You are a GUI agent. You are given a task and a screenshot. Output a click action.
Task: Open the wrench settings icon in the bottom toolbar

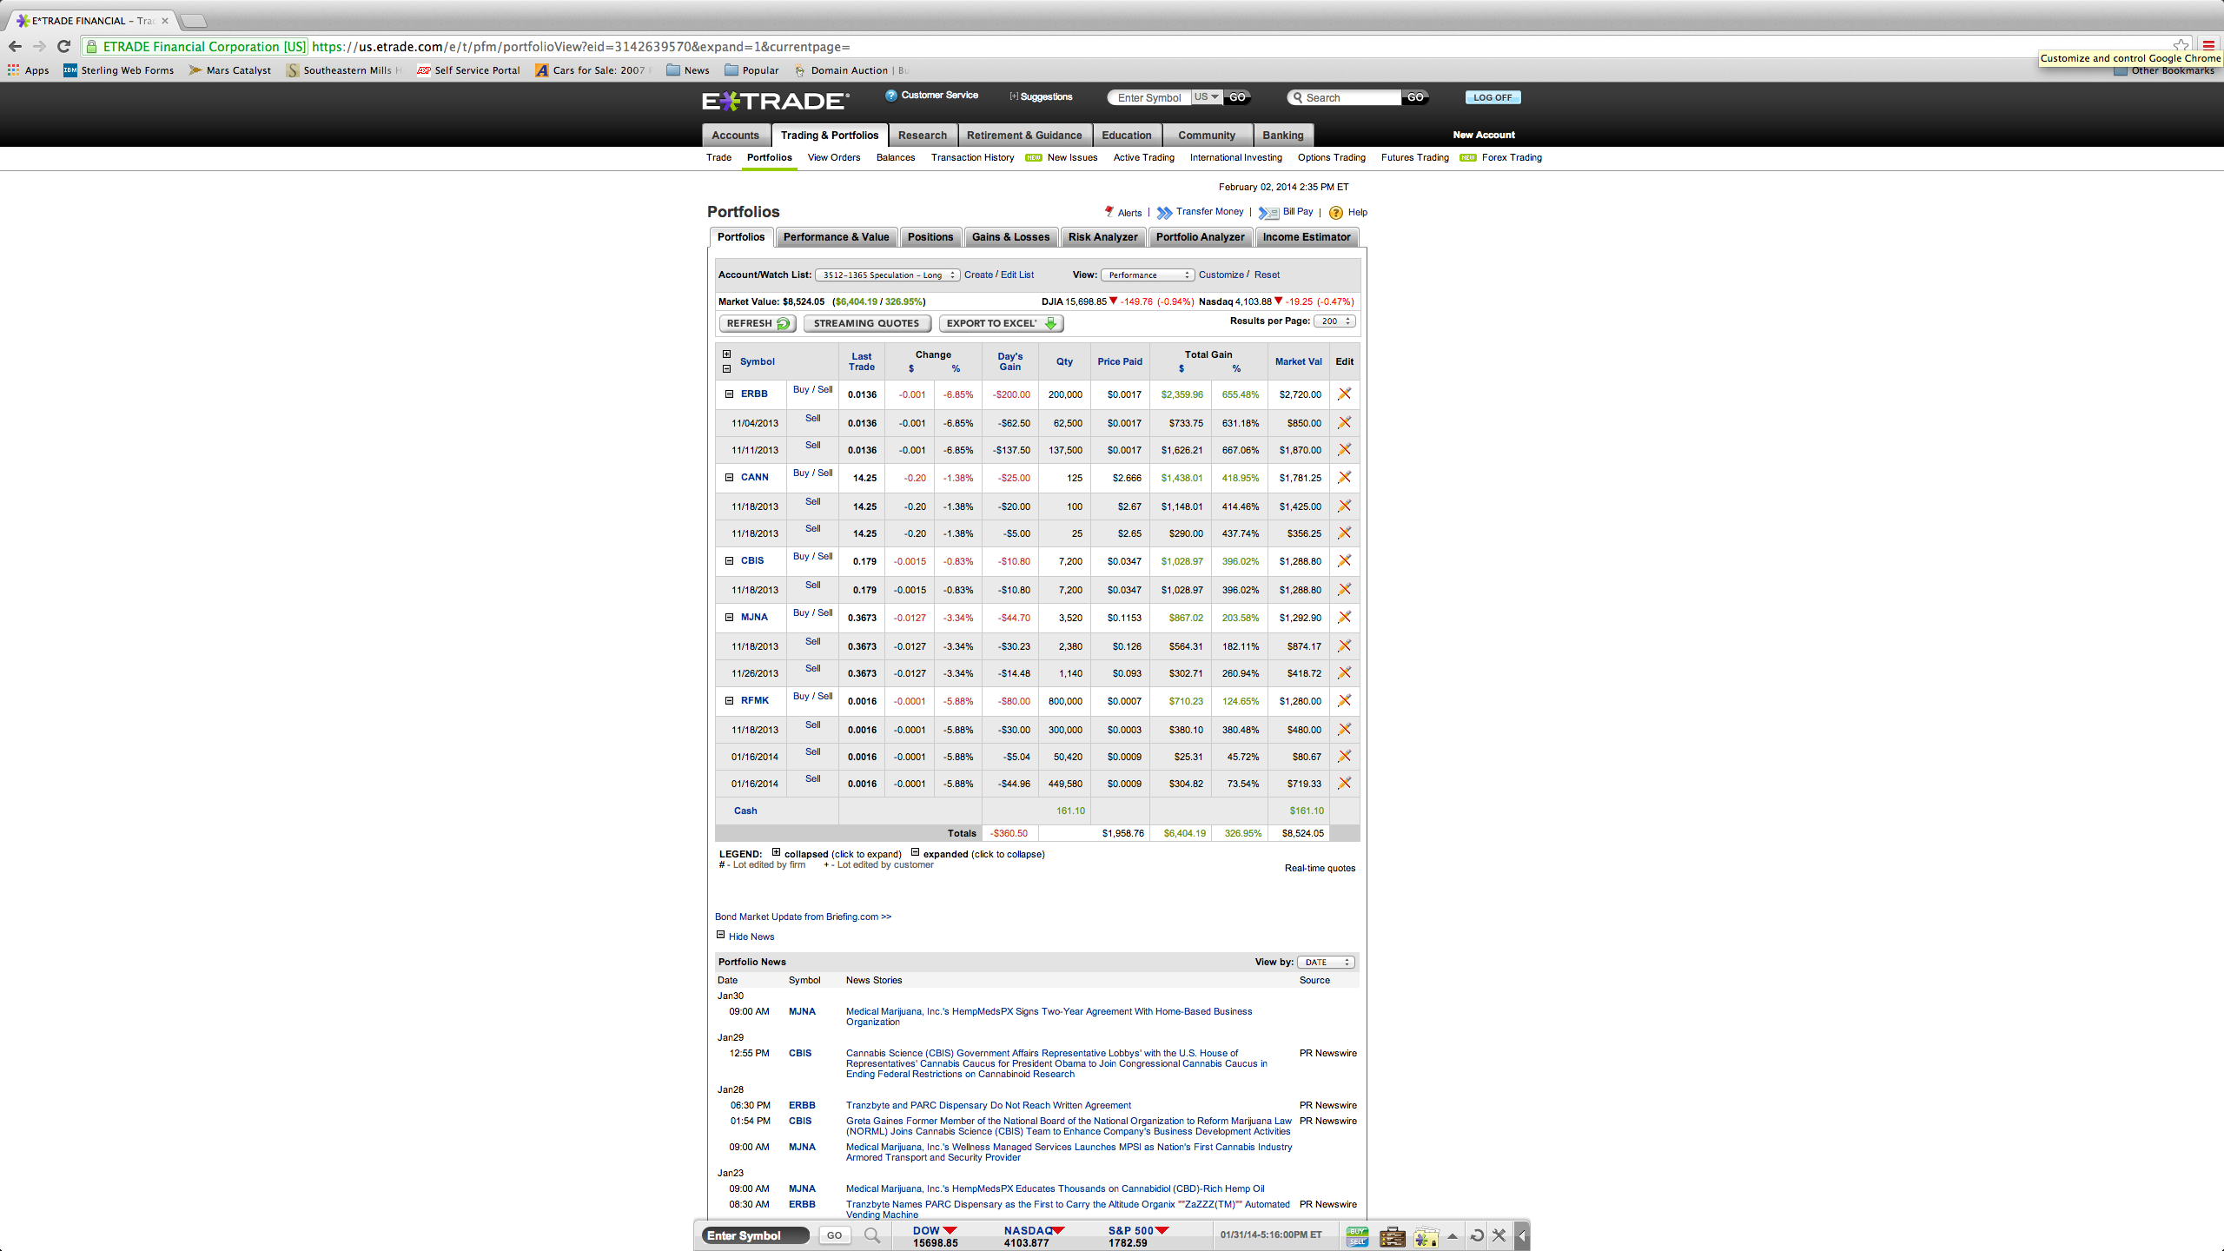1499,1235
